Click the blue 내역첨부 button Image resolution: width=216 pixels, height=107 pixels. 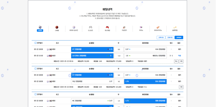pyautogui.click(x=179, y=38)
